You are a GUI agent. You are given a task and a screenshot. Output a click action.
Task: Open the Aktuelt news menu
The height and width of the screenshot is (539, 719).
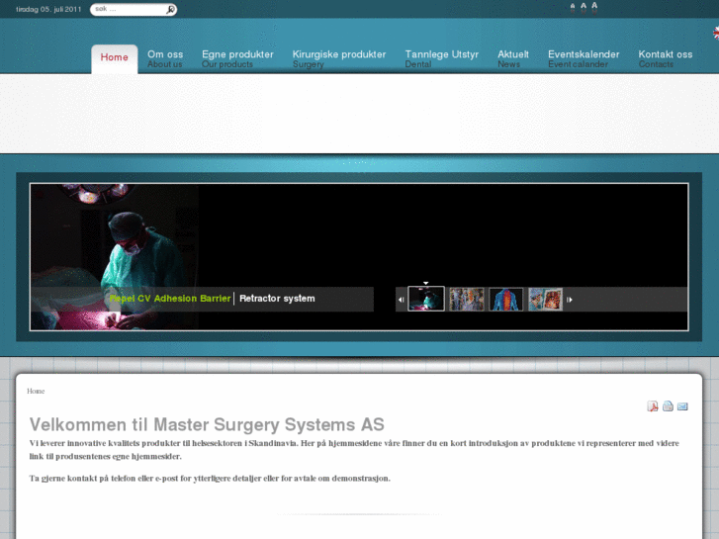coord(513,58)
